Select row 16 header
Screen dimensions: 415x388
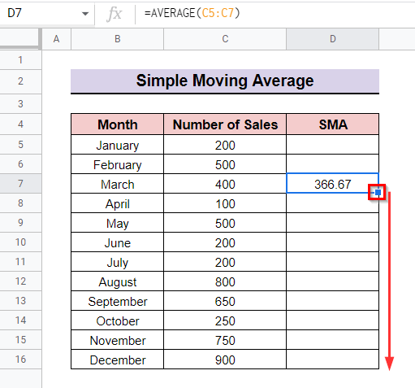(x=20, y=360)
